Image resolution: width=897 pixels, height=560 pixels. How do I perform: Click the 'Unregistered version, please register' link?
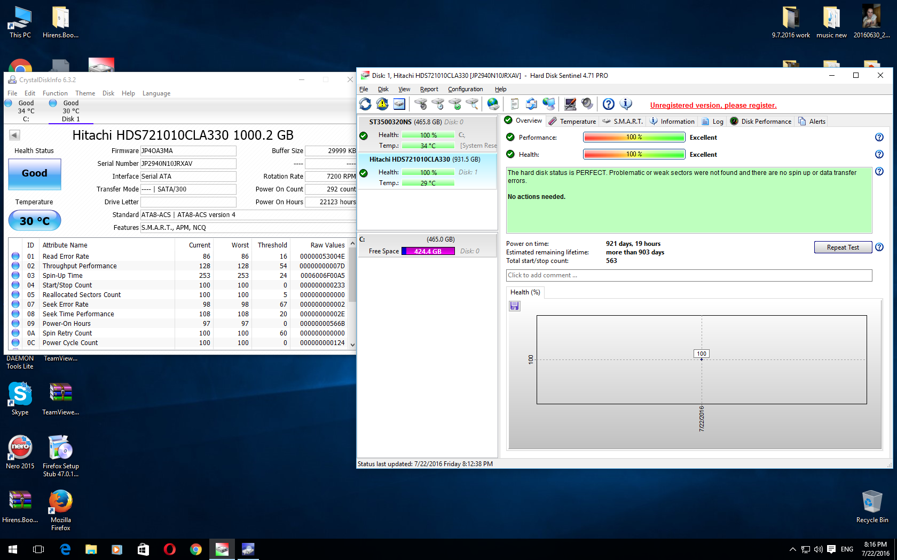(713, 106)
